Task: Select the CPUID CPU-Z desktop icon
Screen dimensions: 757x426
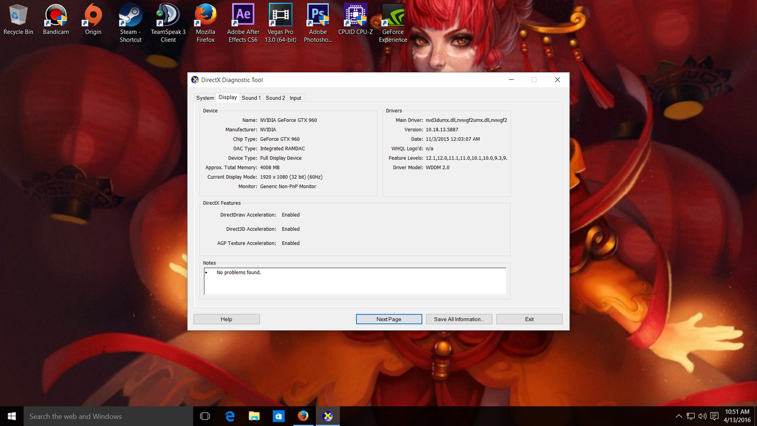Action: pos(355,20)
